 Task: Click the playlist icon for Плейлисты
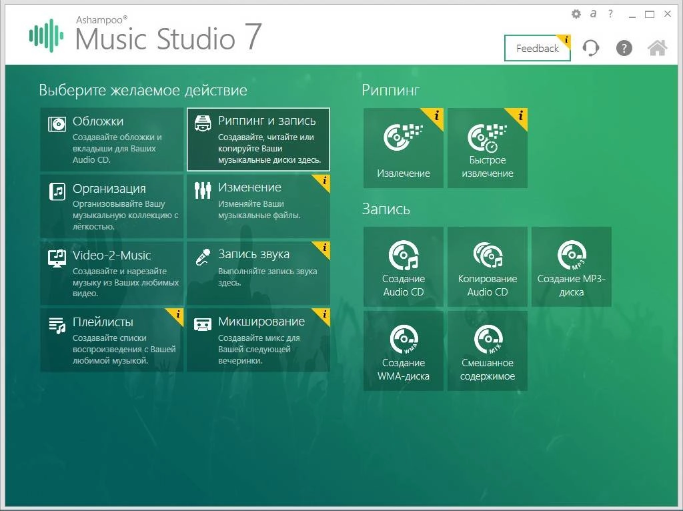[57, 326]
